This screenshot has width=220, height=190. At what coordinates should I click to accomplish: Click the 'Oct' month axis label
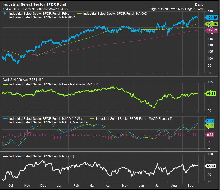(11, 186)
